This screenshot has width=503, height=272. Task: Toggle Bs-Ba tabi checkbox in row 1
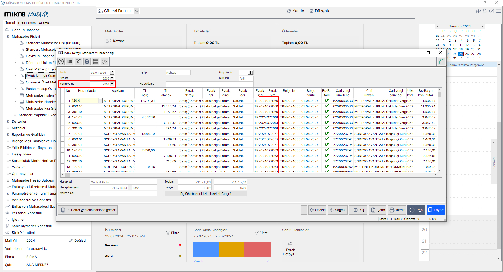tap(327, 101)
